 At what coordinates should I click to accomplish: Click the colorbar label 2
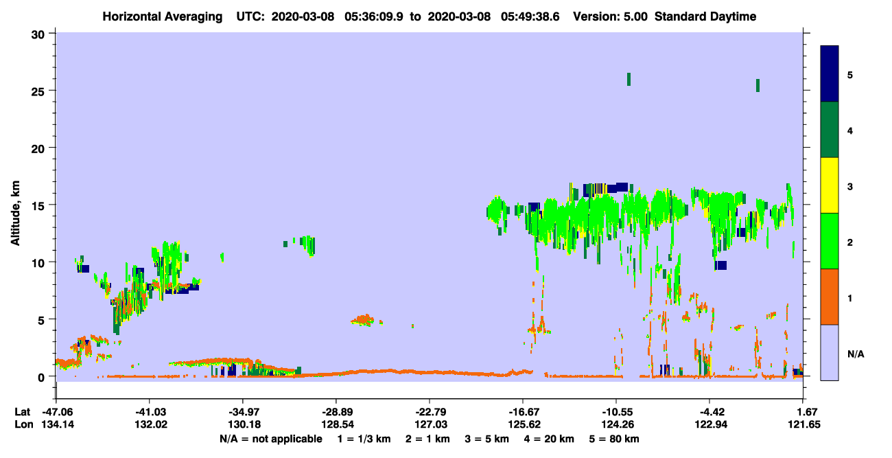pos(850,242)
